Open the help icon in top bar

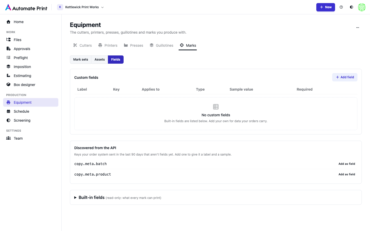tap(341, 7)
